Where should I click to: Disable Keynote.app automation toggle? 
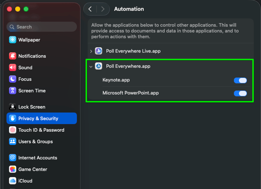(240, 80)
